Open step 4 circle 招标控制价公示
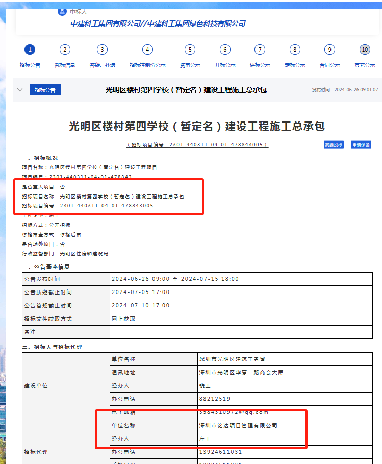Viewport: 382px width, 464px height. click(147, 50)
